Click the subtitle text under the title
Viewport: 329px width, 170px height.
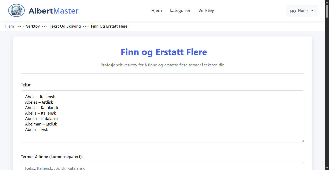[162, 65]
